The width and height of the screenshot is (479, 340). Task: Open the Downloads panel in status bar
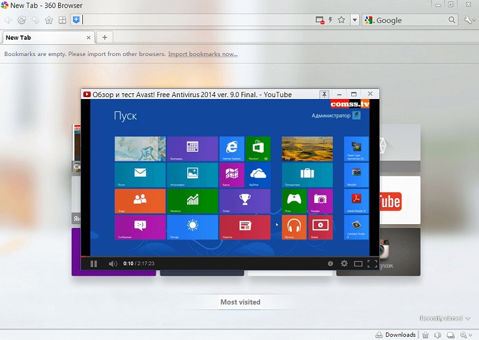[395, 335]
